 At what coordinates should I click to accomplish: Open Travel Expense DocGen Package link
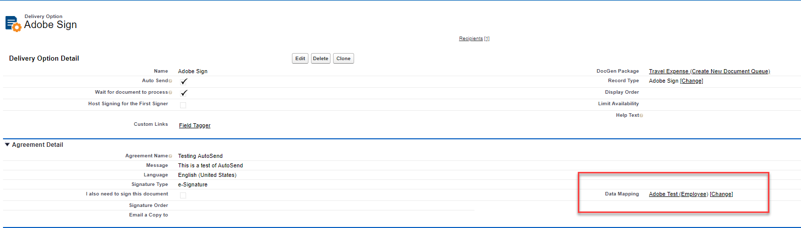(x=709, y=71)
